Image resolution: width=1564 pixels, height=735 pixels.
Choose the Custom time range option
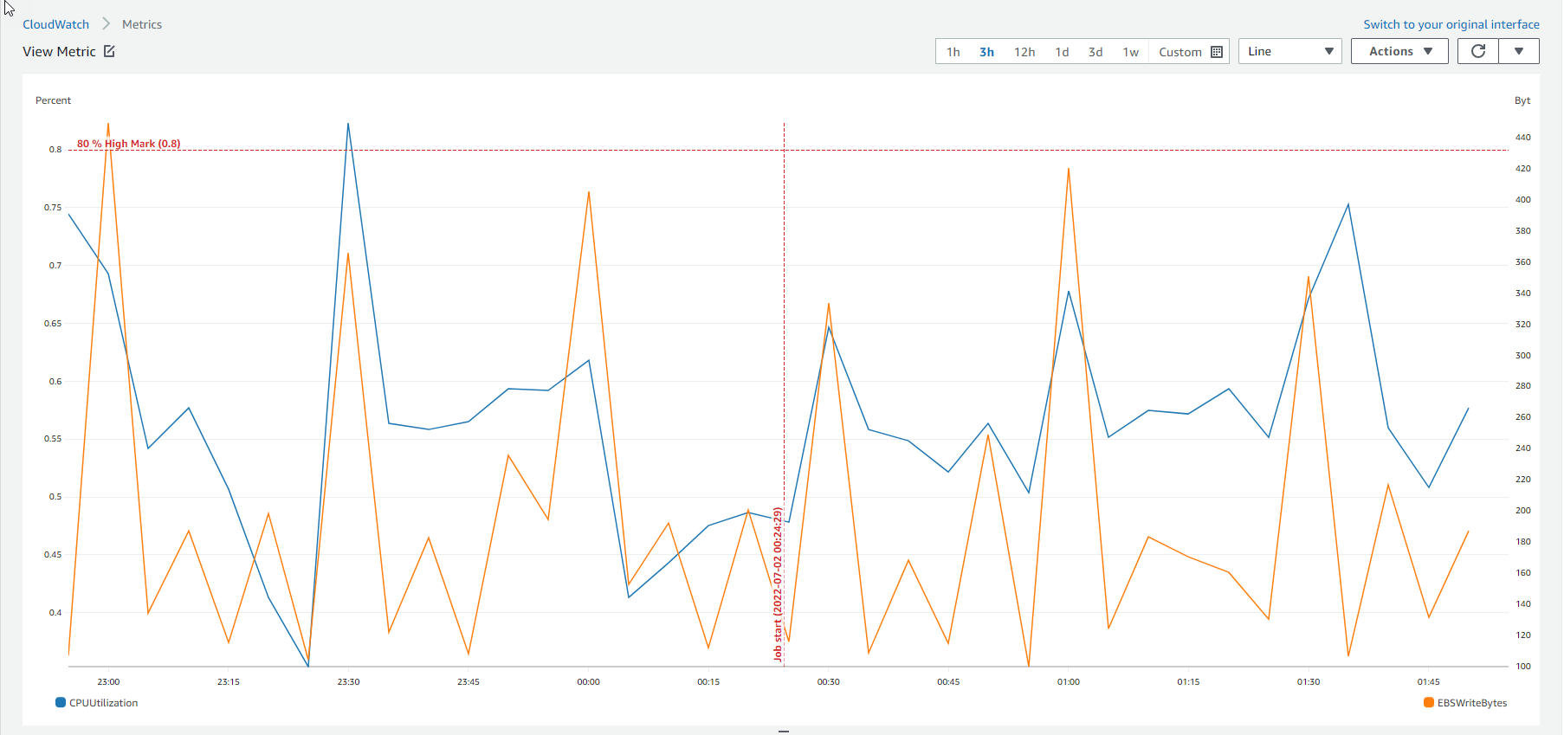(1180, 52)
